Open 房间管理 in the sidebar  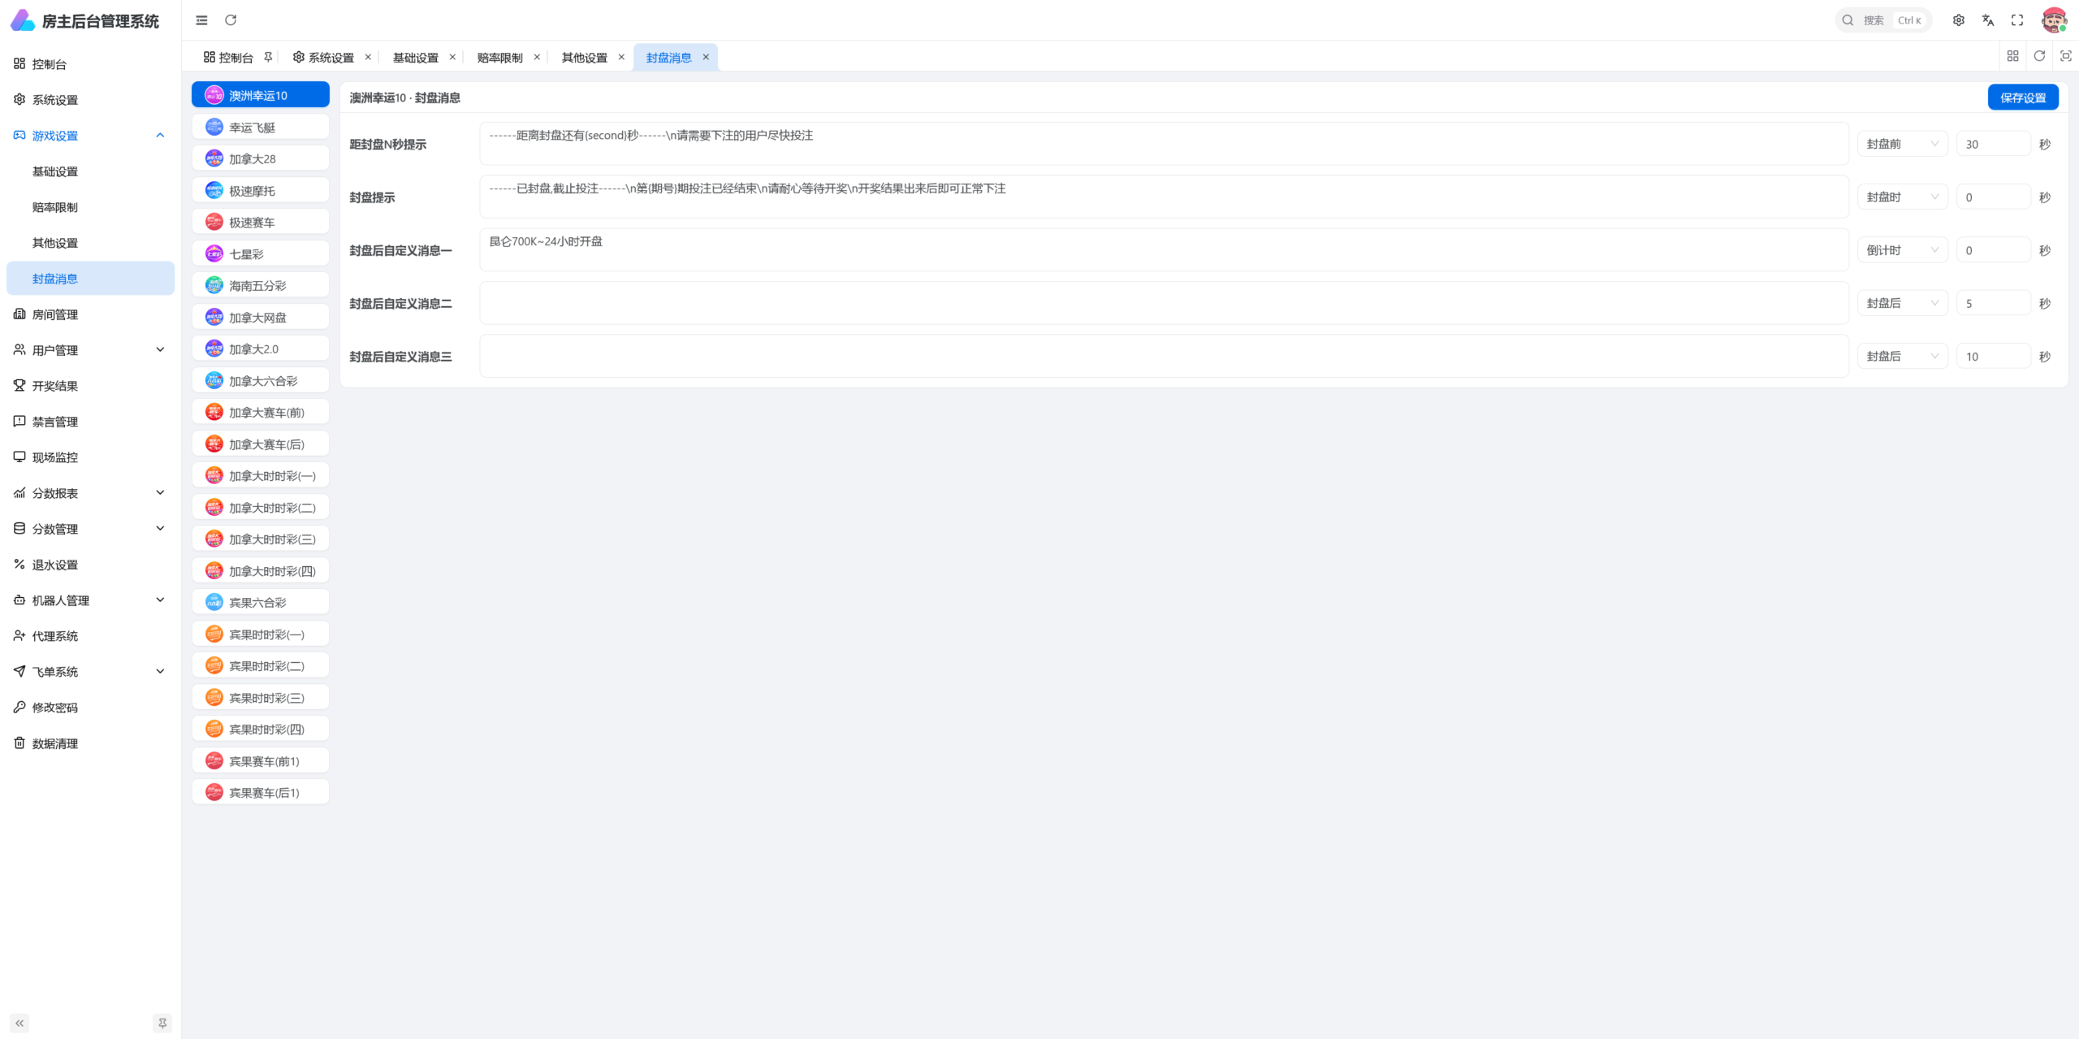pyautogui.click(x=90, y=314)
